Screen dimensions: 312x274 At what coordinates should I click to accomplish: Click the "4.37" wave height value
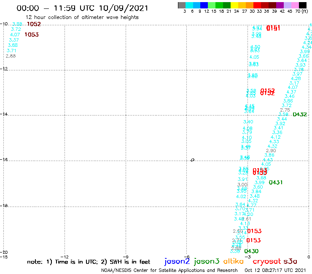pos(291,92)
